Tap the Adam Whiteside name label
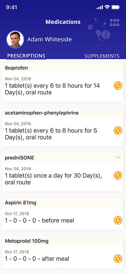This screenshot has height=274, width=126. coord(49,39)
